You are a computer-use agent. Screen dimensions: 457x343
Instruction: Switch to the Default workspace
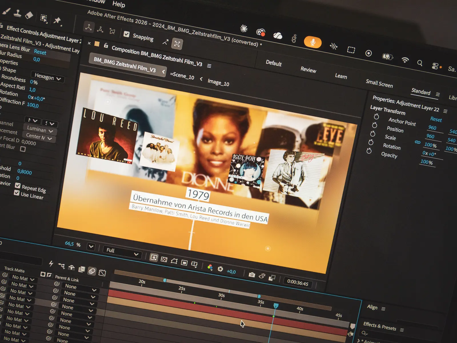tap(274, 63)
